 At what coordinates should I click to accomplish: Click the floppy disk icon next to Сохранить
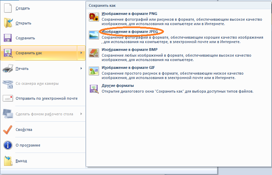tap(8, 38)
